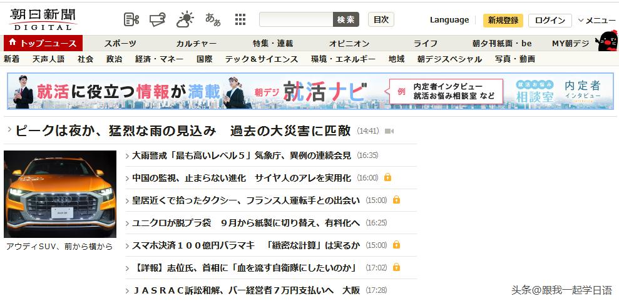
Task: Go to 経済・マネー section
Action: pos(159,59)
